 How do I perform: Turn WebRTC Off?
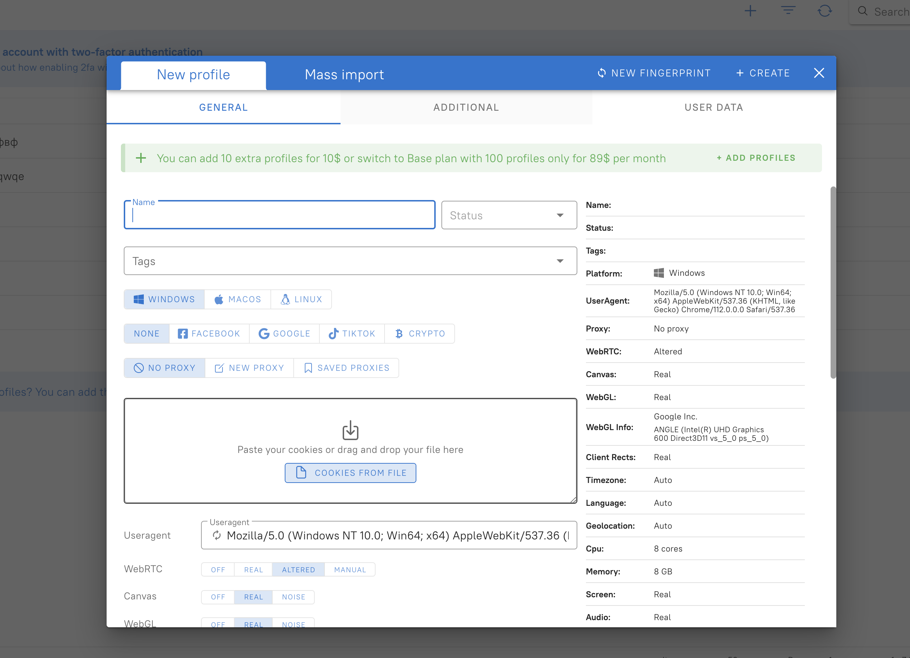pyautogui.click(x=218, y=569)
